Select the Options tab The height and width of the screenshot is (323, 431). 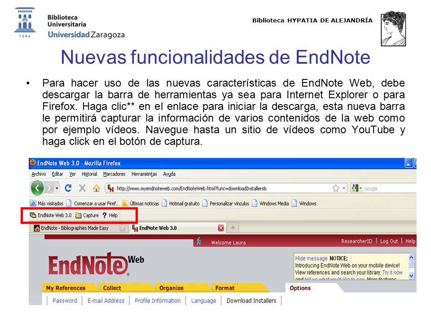[x=300, y=288]
